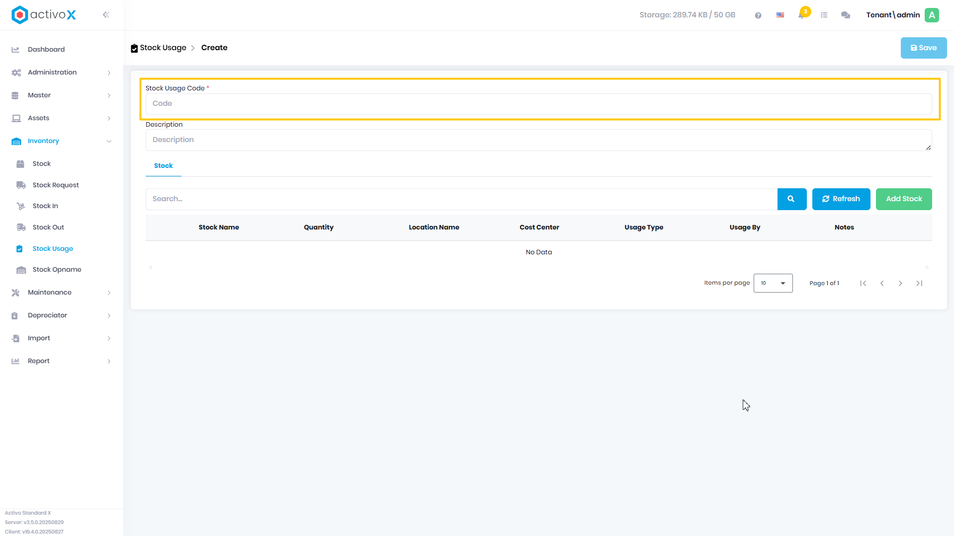This screenshot has height=536, width=954.
Task: Open notifications bell icon
Action: point(801,15)
